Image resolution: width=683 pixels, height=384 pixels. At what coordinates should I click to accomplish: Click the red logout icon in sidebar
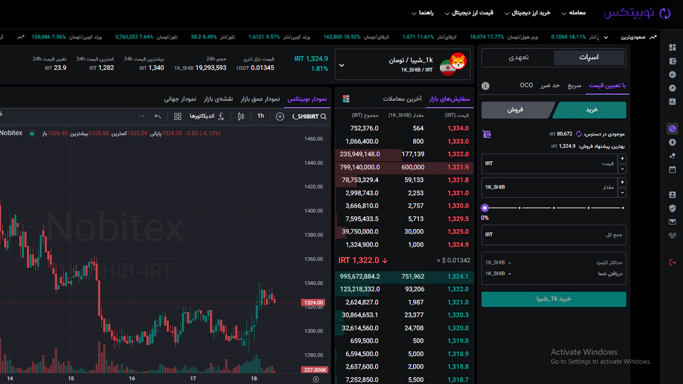(x=672, y=262)
